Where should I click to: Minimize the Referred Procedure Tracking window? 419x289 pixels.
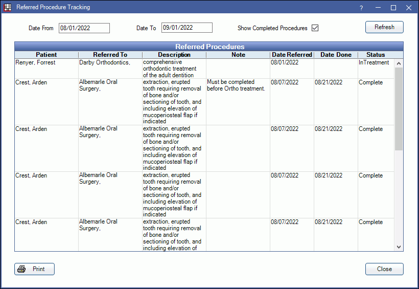pyautogui.click(x=378, y=8)
